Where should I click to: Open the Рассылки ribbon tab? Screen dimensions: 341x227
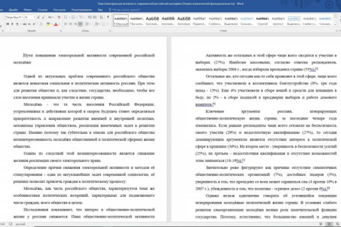tap(59, 10)
